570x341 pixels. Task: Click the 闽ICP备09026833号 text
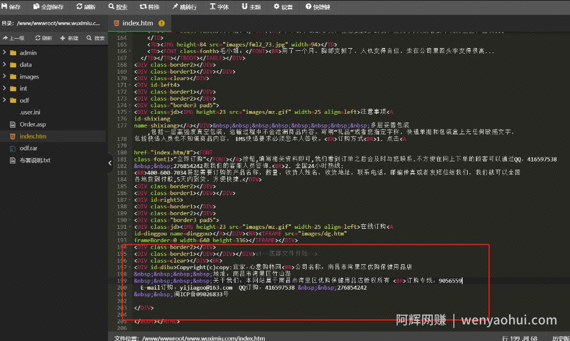click(x=201, y=294)
